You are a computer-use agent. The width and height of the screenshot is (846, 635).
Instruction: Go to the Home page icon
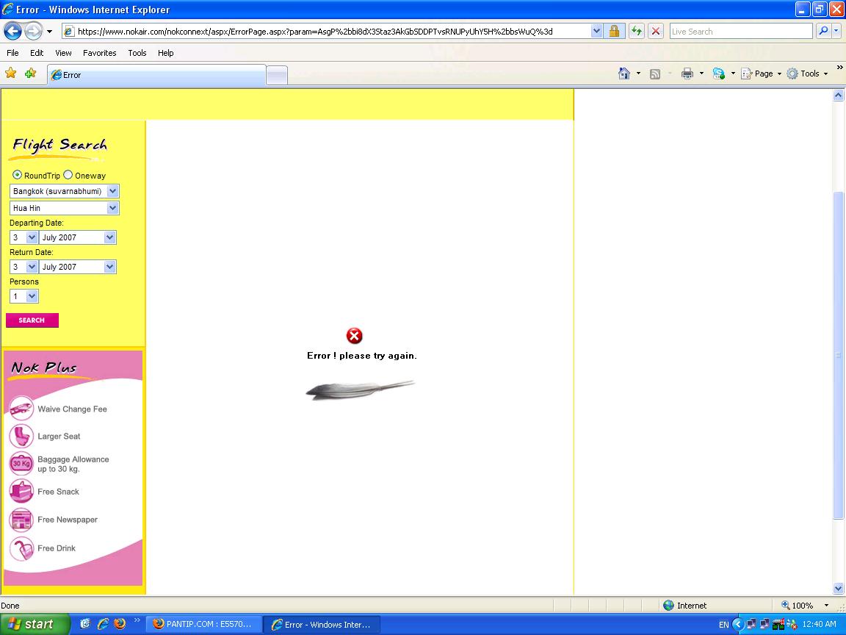(x=624, y=73)
